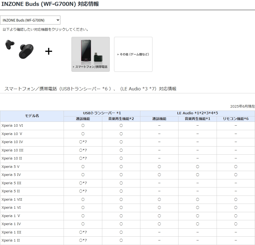Select the Xperia 10 II model name

pyautogui.click(x=12, y=158)
